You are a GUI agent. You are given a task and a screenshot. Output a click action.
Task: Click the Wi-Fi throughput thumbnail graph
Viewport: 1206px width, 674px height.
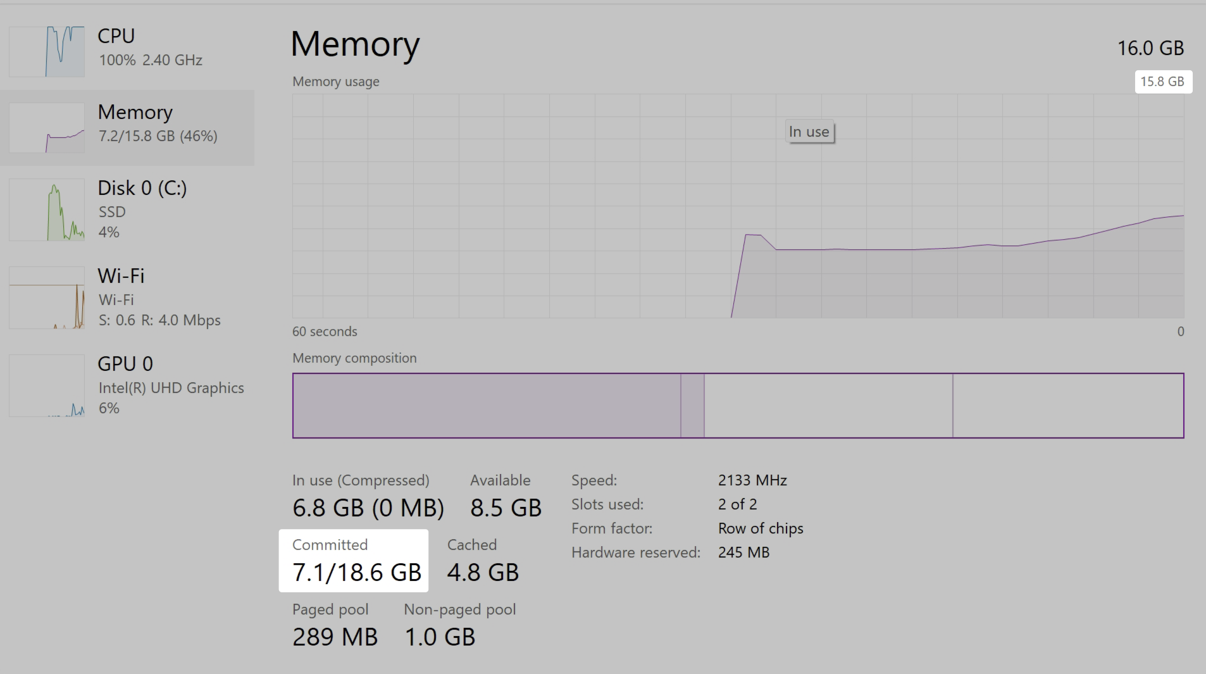[47, 297]
